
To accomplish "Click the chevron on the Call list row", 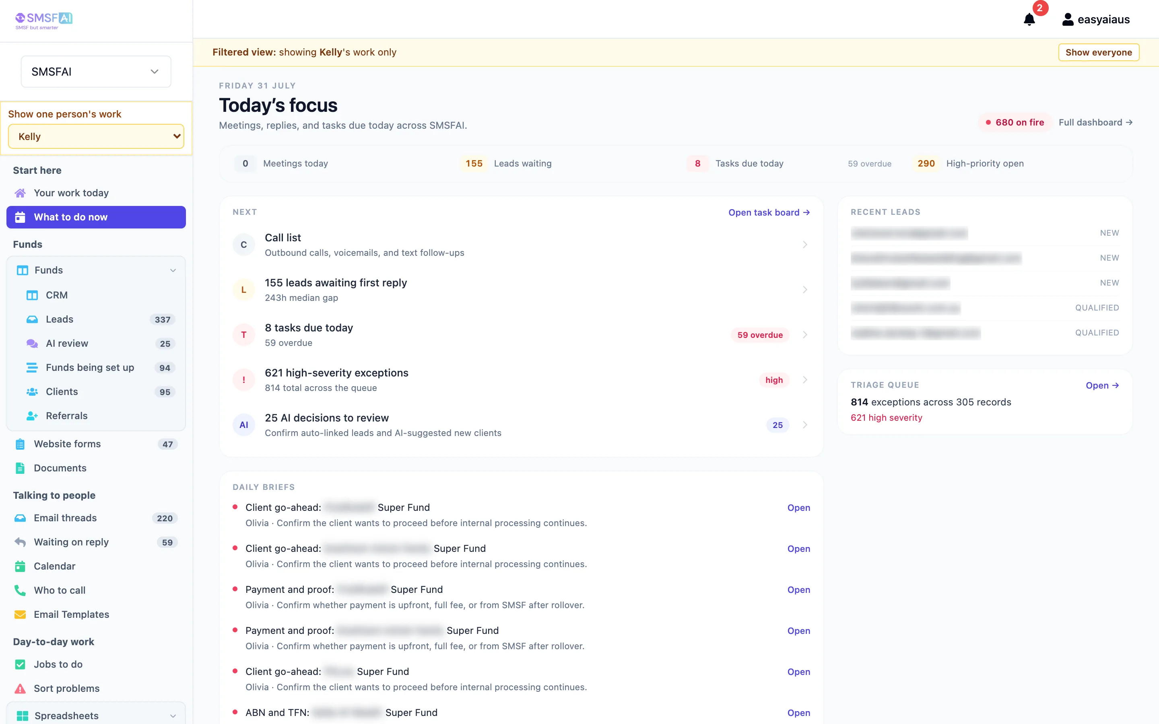I will pos(805,245).
